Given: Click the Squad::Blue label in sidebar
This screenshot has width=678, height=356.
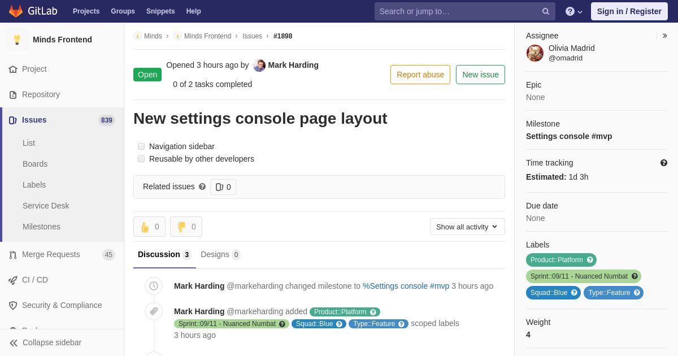Looking at the screenshot, I should click(x=549, y=293).
